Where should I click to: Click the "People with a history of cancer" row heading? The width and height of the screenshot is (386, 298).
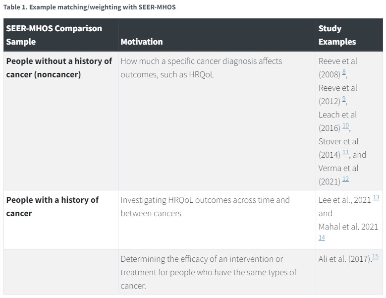[x=52, y=206]
